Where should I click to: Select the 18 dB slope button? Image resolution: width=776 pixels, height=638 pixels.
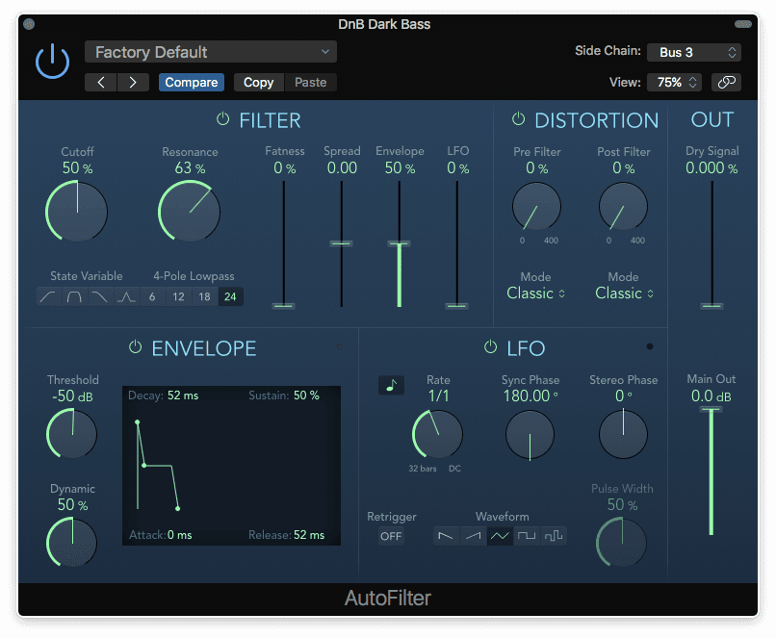coord(204,296)
